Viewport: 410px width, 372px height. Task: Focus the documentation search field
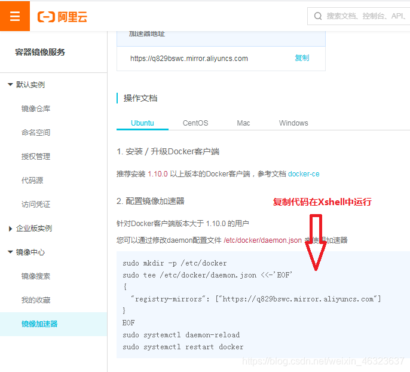click(359, 16)
